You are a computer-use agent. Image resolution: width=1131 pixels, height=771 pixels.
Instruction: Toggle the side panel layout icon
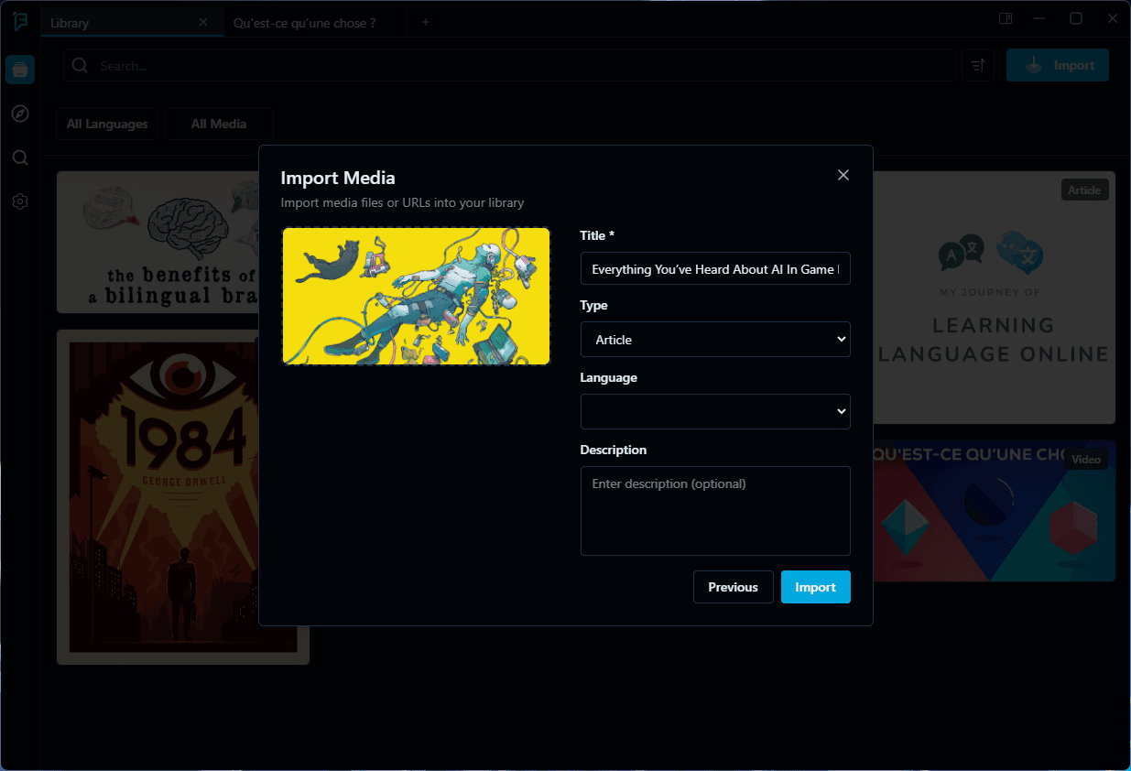coord(1006,18)
